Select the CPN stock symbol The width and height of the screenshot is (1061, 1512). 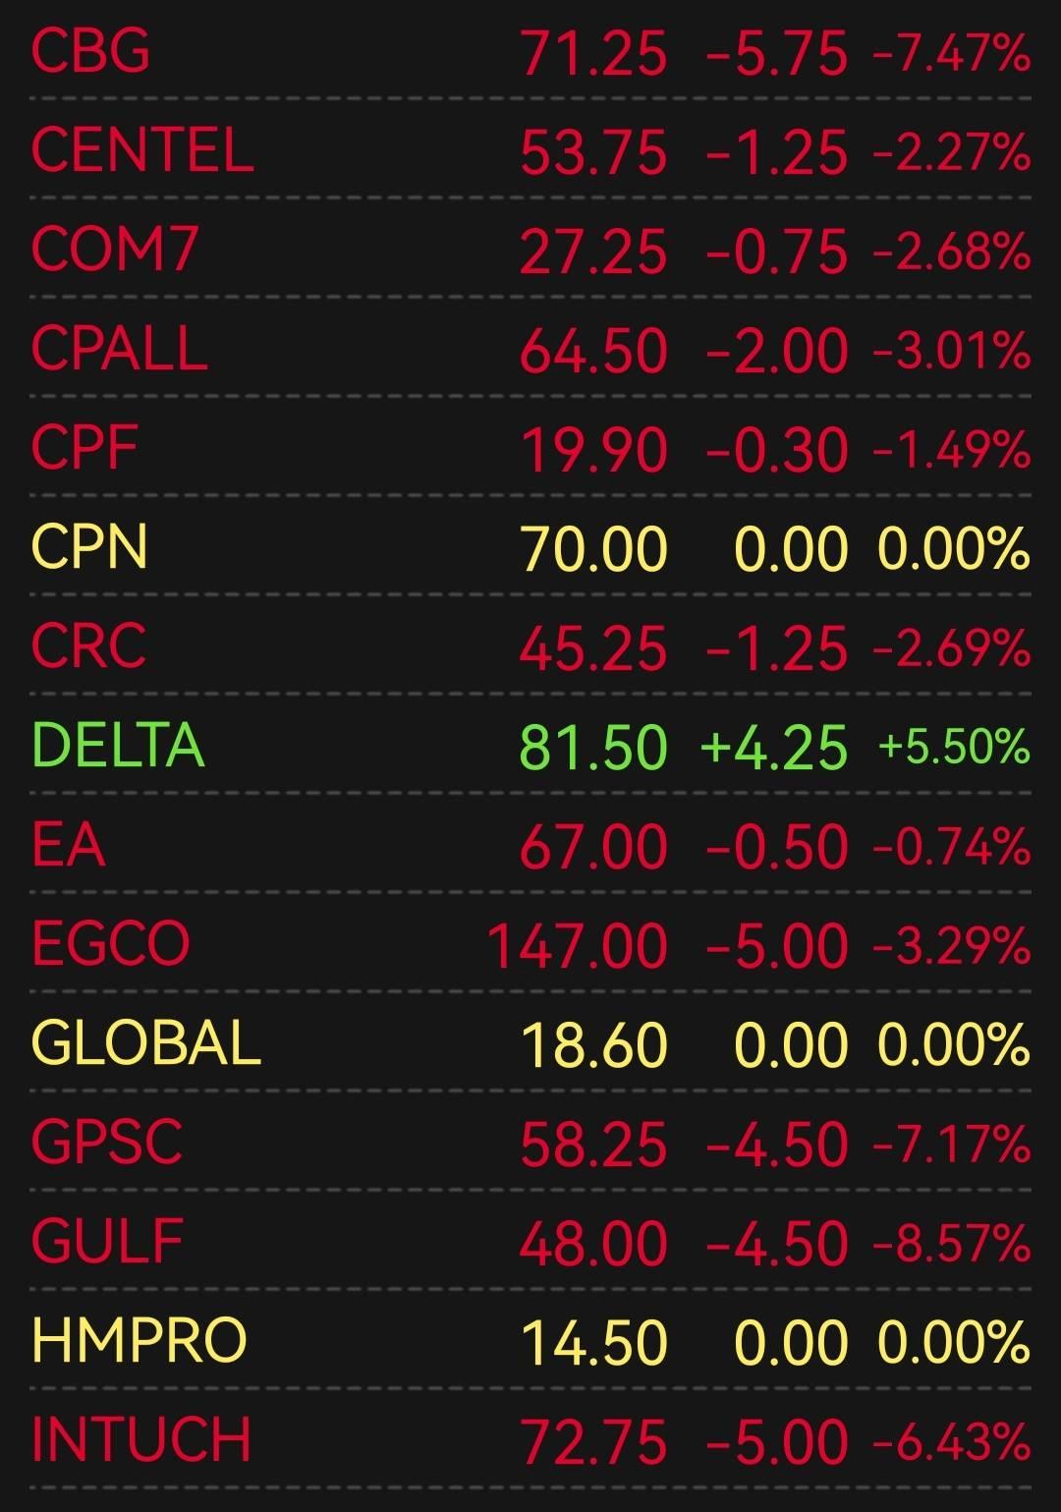(x=89, y=547)
